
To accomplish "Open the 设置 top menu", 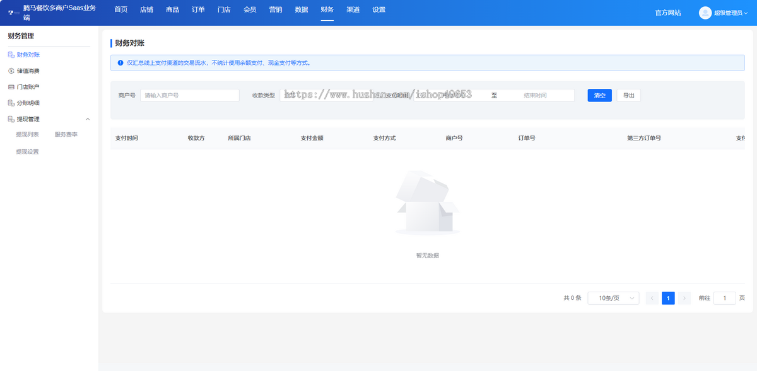I will click(x=378, y=9).
